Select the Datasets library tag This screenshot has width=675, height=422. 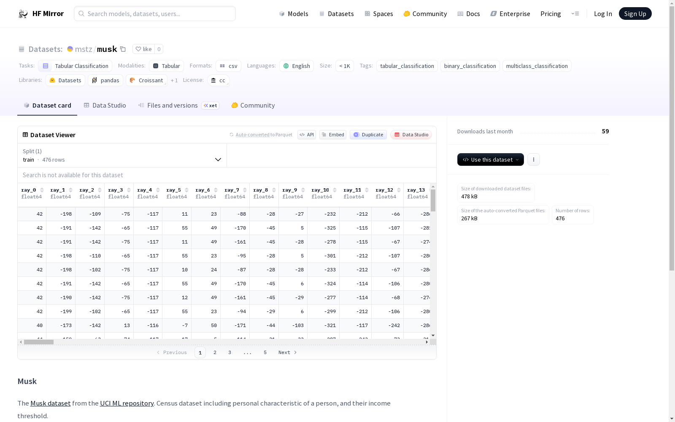coord(65,80)
